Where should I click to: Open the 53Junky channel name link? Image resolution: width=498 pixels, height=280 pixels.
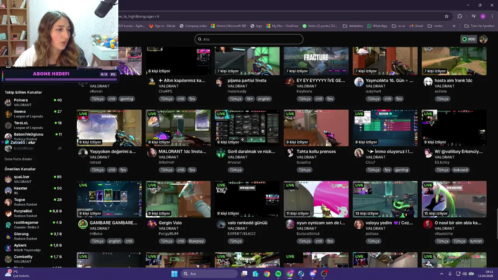(442, 162)
